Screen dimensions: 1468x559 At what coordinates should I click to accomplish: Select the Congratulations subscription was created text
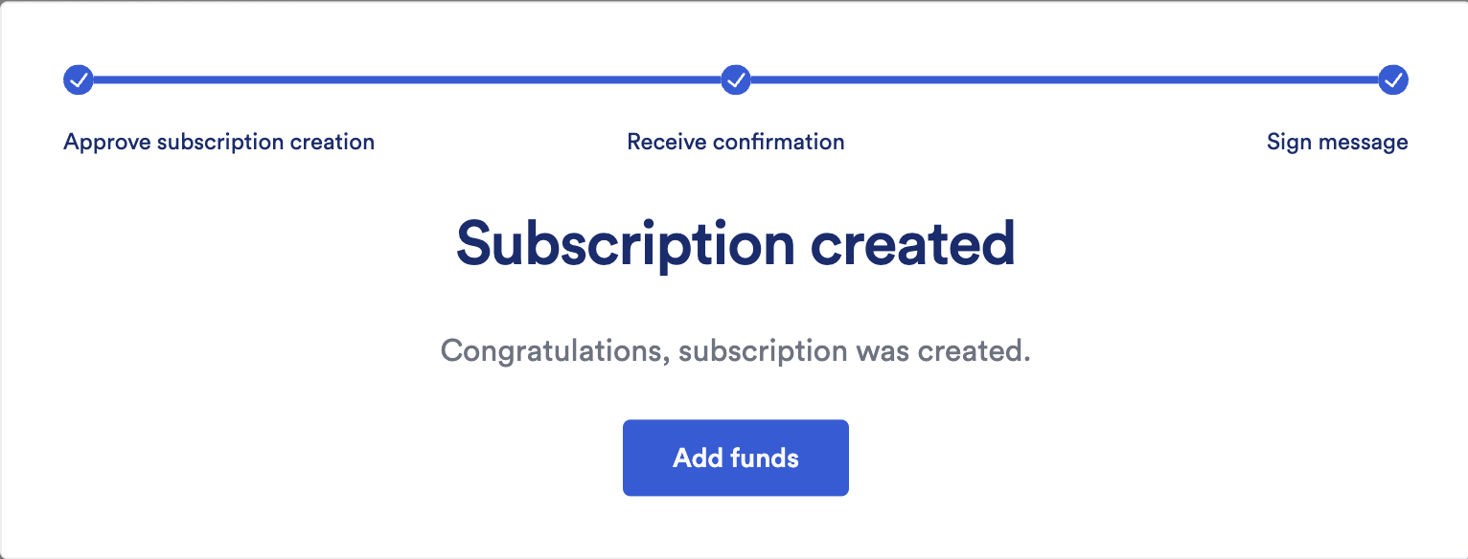coord(736,351)
